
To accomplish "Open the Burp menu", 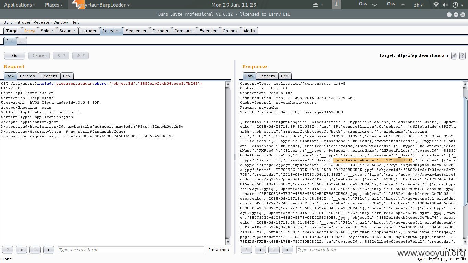I will [8, 22].
